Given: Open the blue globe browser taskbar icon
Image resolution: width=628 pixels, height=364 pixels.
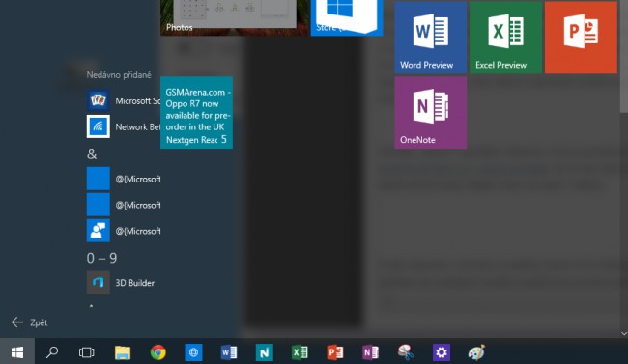Looking at the screenshot, I should [x=193, y=352].
